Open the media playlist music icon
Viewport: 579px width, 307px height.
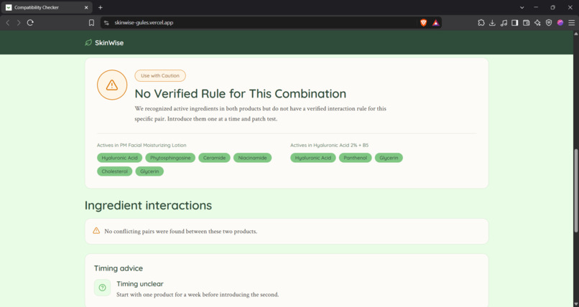click(504, 23)
